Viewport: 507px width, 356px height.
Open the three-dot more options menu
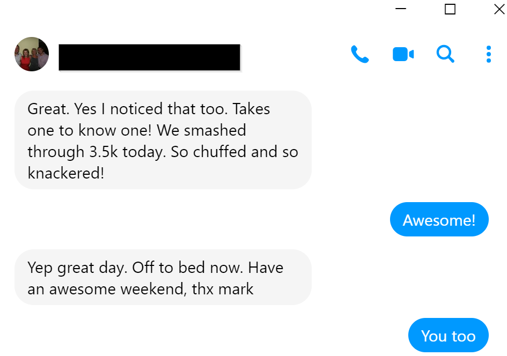[x=488, y=54]
